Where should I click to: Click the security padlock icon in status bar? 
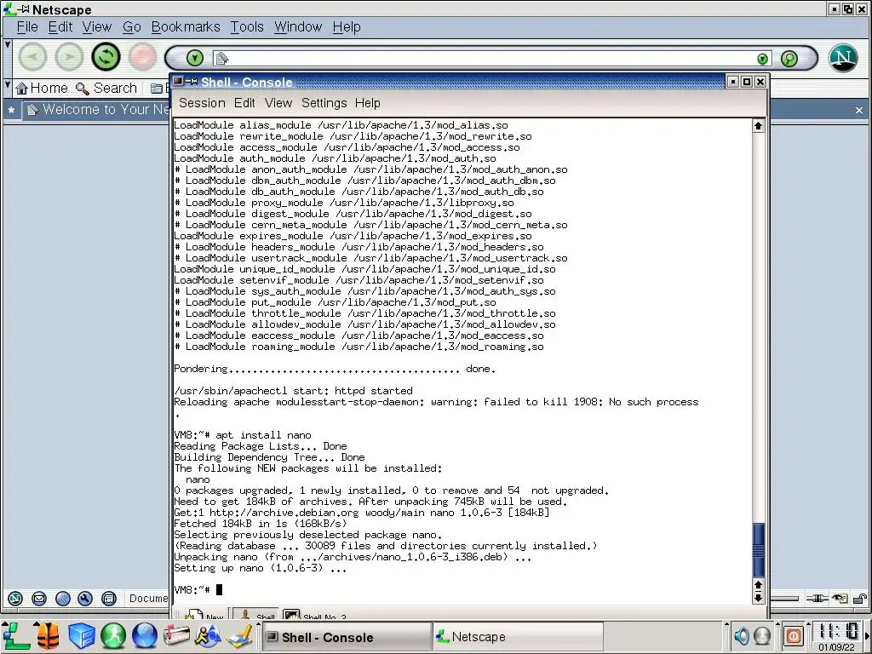(859, 599)
